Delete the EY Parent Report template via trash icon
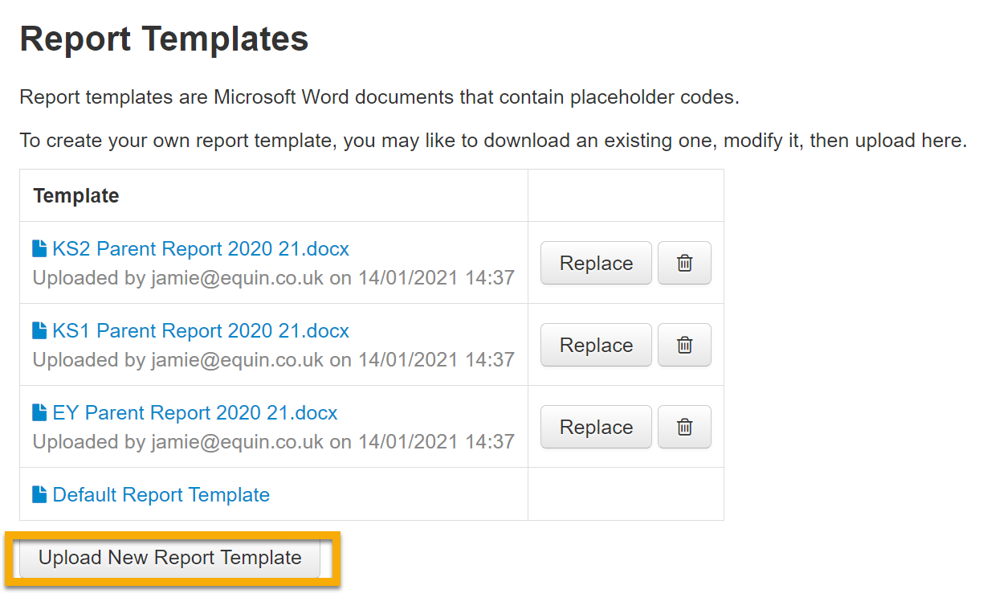 [x=684, y=427]
